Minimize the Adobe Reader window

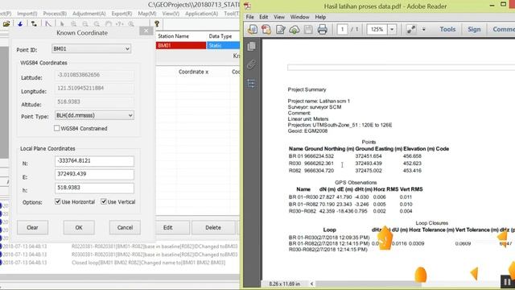pyautogui.click(x=492, y=6)
